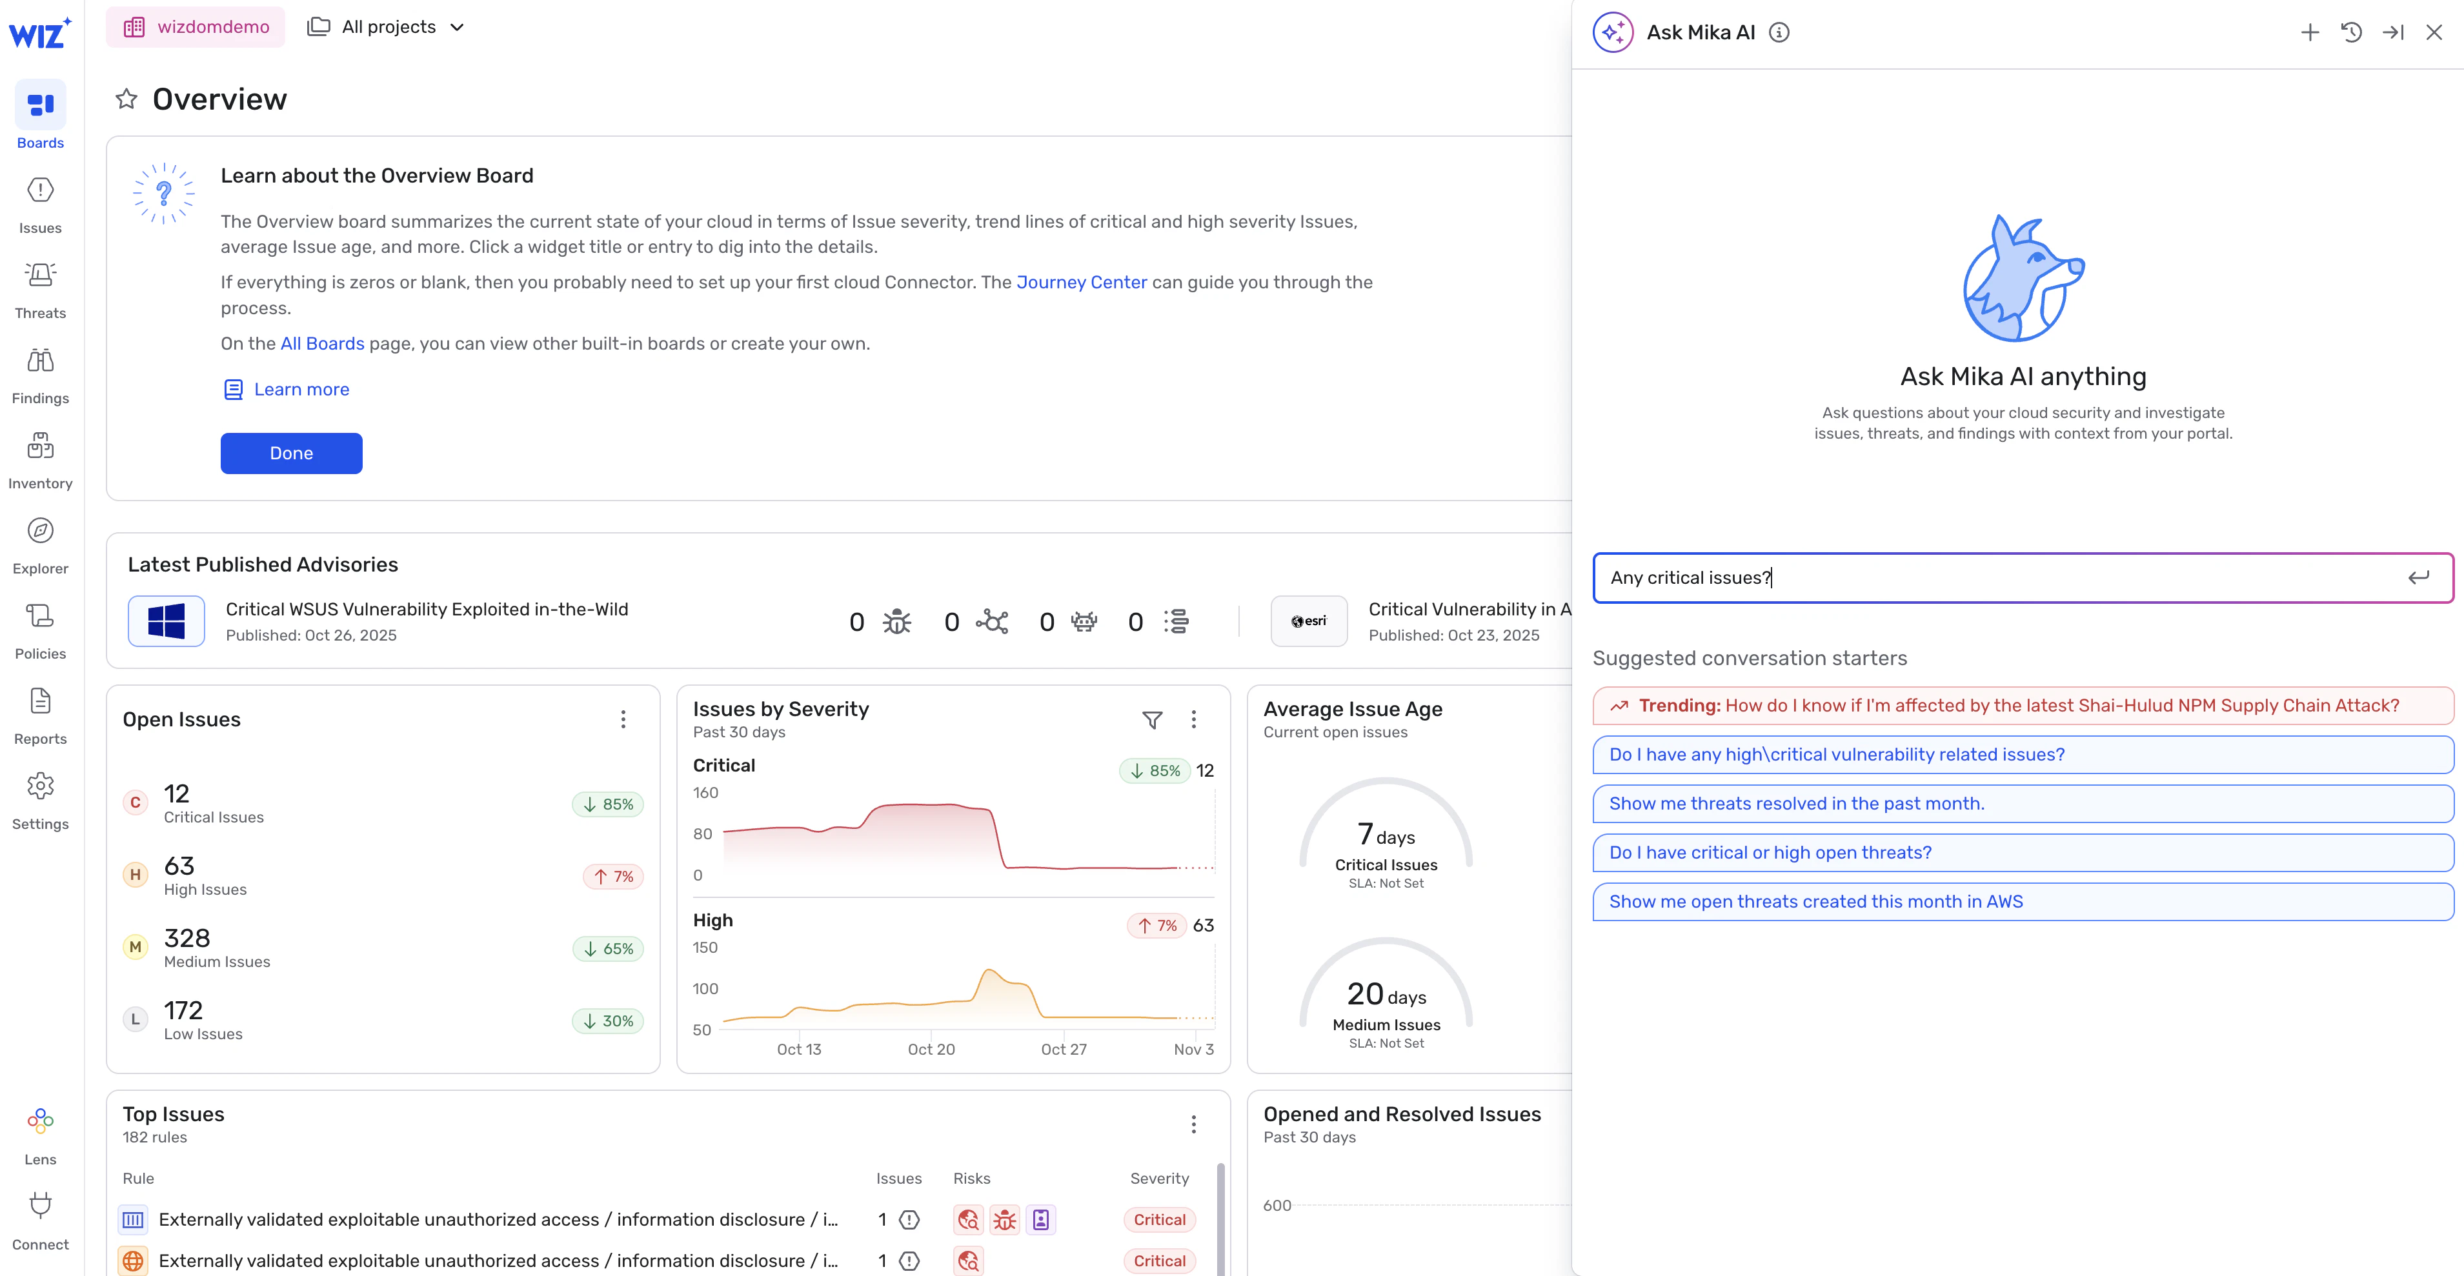Click the Mika AI question input field
The height and width of the screenshot is (1276, 2464).
click(1999, 577)
